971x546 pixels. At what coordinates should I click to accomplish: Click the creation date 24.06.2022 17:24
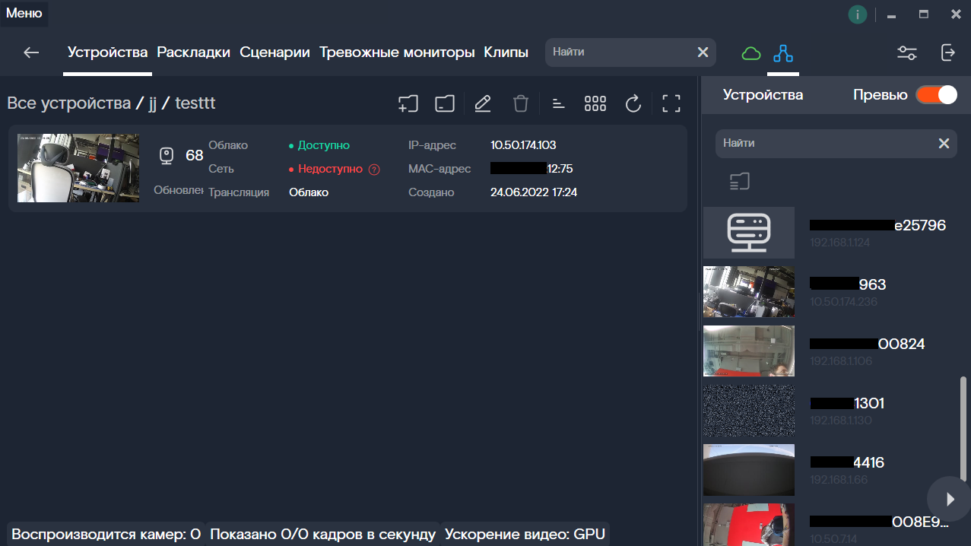(534, 192)
